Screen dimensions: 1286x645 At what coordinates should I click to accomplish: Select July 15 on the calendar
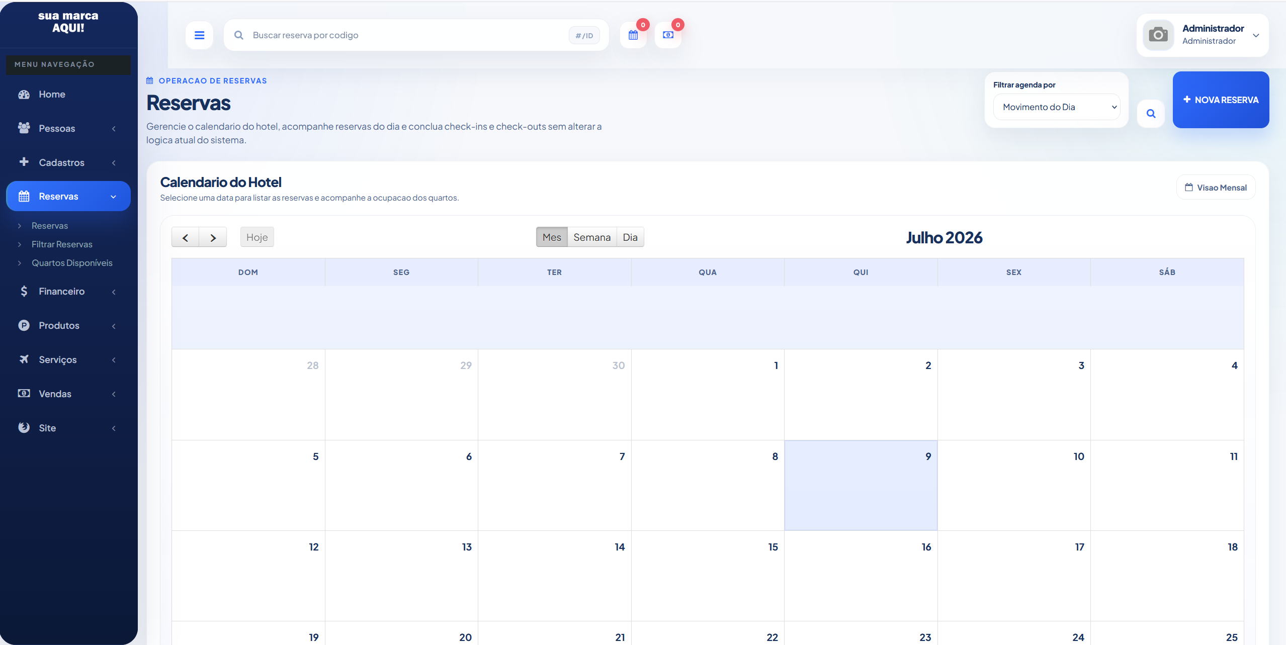[708, 576]
